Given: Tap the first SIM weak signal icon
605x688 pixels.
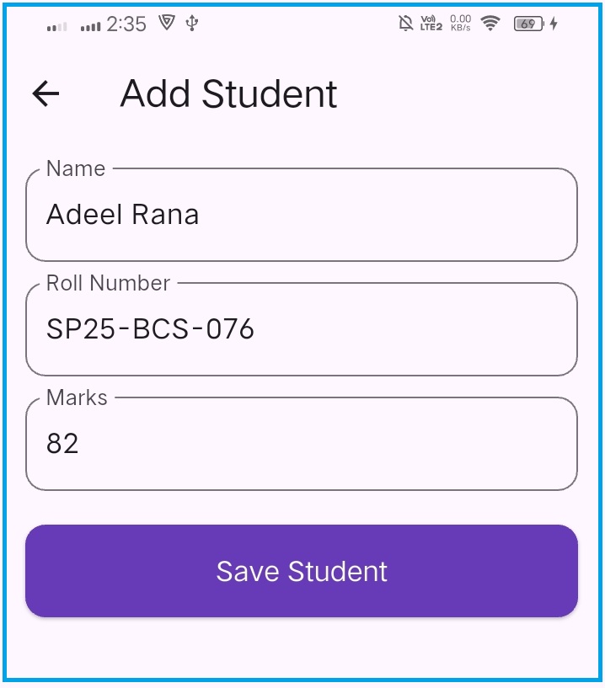Looking at the screenshot, I should click(57, 26).
